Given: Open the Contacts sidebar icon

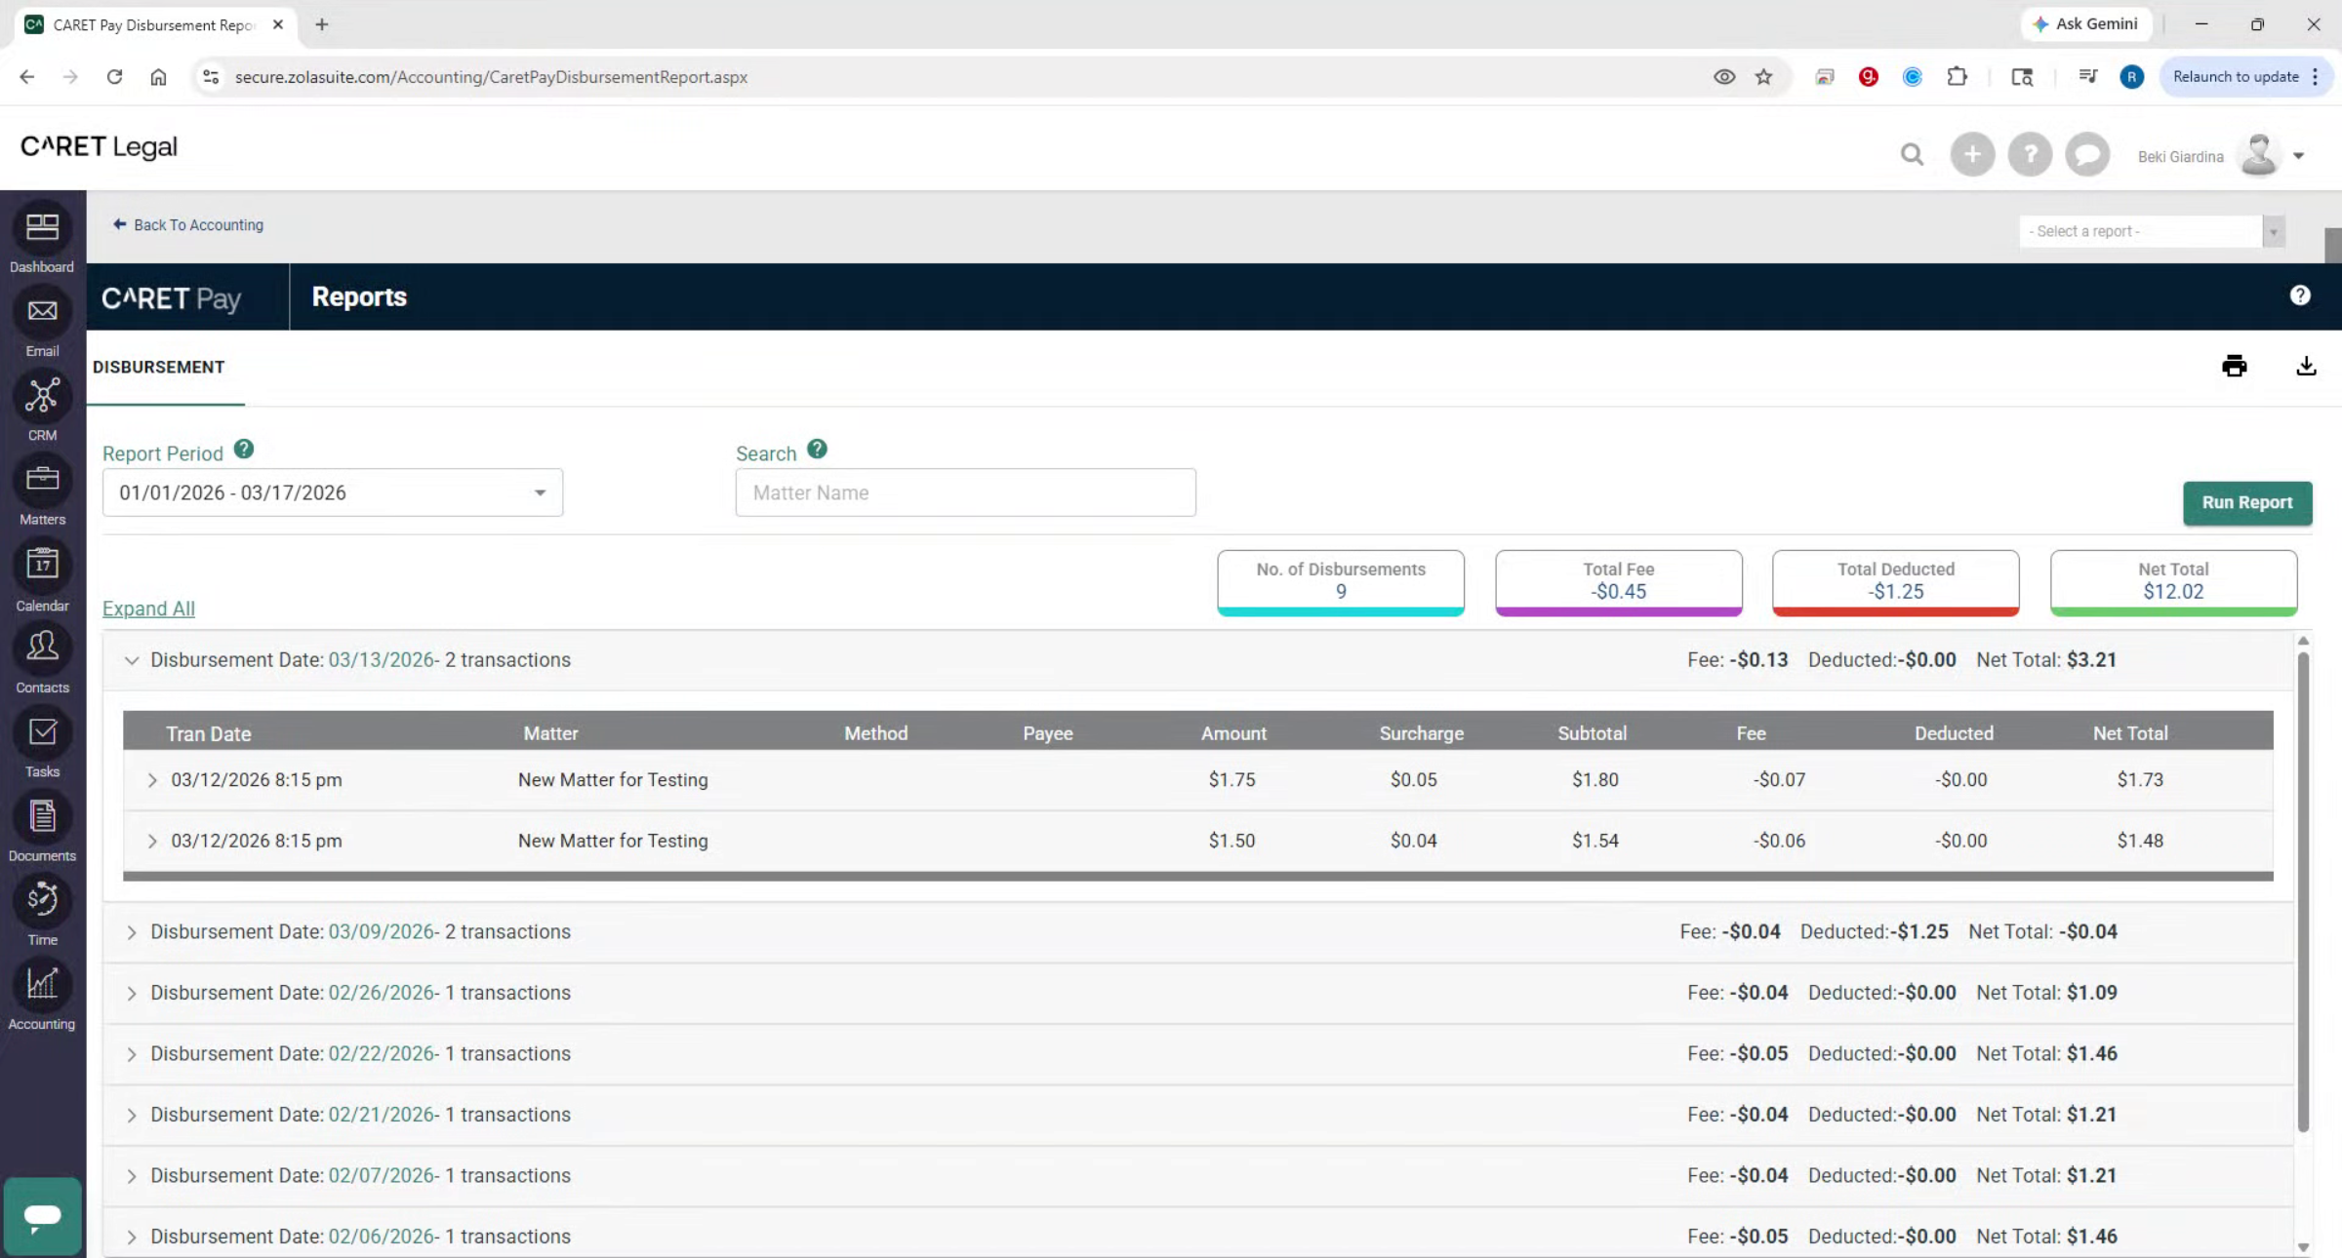Looking at the screenshot, I should [42, 647].
